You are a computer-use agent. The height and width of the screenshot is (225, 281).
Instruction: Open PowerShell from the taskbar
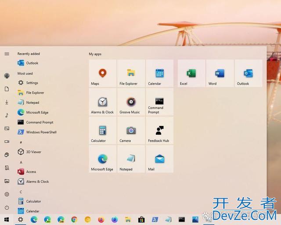[155, 219]
